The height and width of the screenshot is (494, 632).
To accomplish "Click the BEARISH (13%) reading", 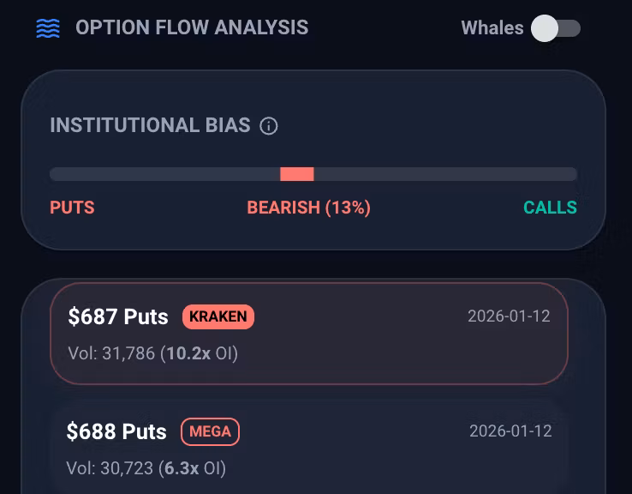I will pos(308,208).
